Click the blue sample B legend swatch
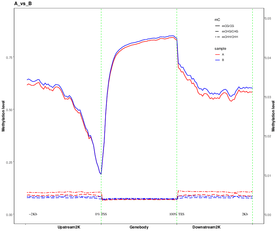 coord(218,60)
